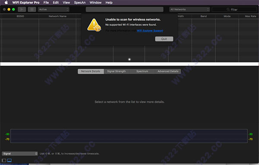Click the warning icon in the alert
The image size is (259, 165).
coord(94,25)
